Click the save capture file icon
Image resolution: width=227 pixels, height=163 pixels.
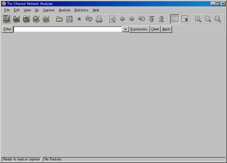click(69, 19)
